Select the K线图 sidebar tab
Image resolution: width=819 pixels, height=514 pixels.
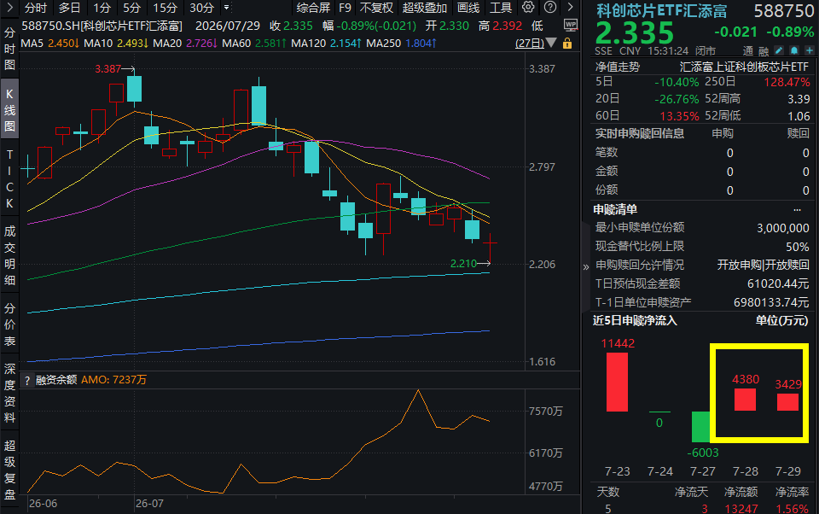pos(9,110)
